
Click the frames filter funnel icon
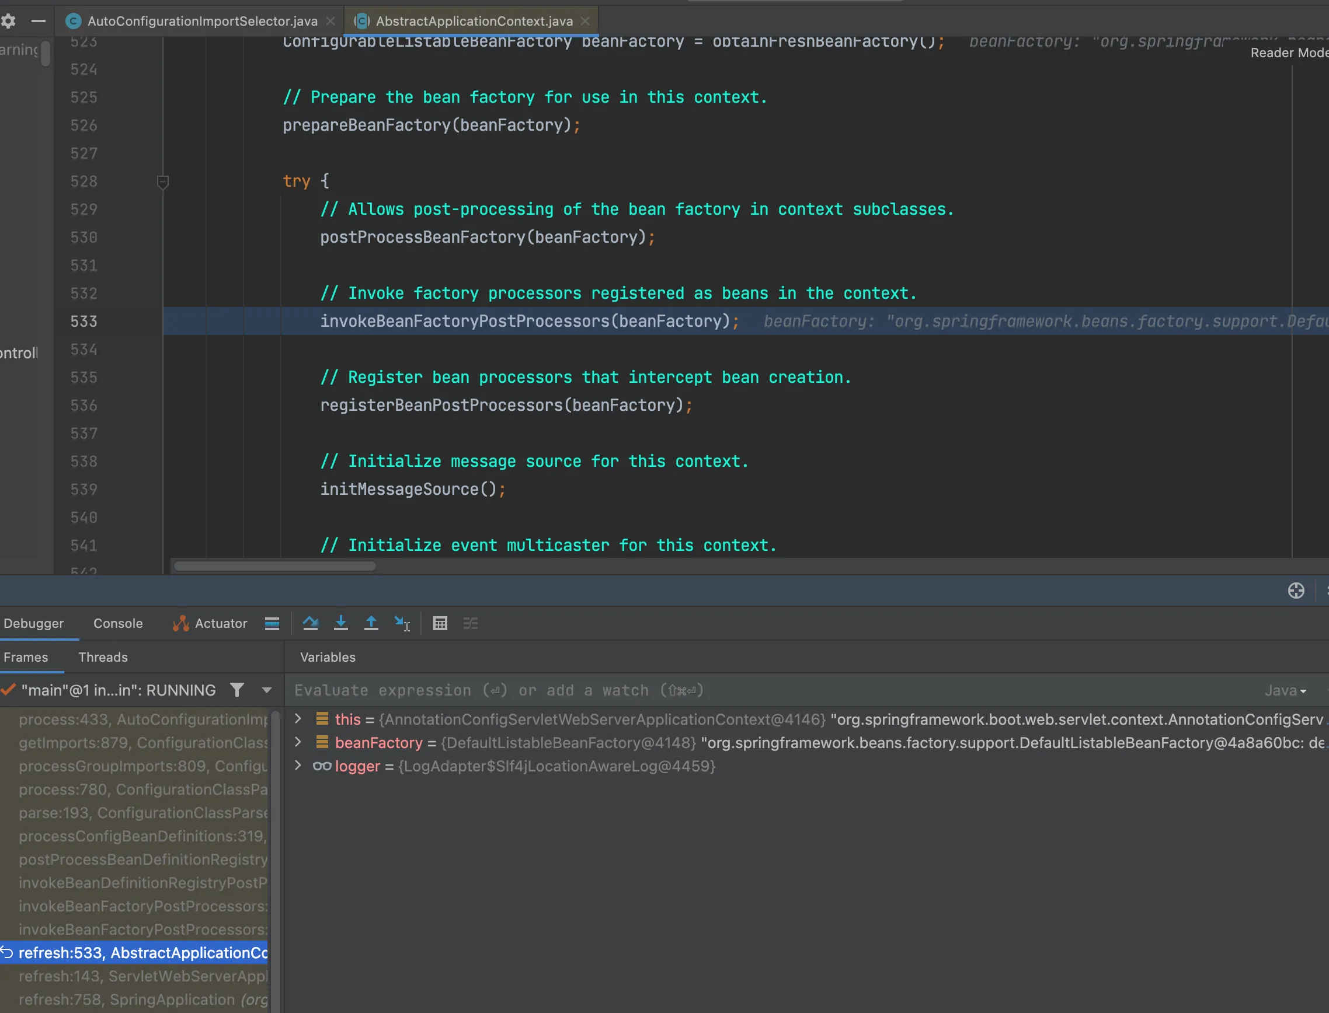(237, 690)
